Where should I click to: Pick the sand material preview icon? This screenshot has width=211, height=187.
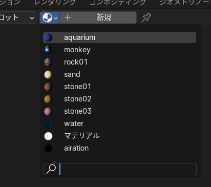click(x=48, y=74)
